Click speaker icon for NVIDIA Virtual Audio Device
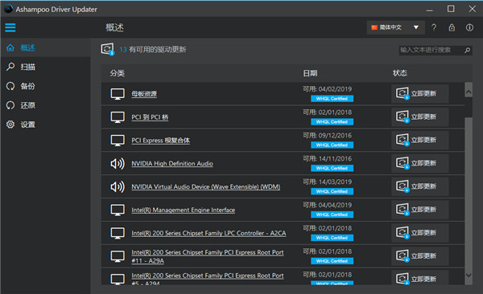The image size is (483, 294). pyautogui.click(x=118, y=186)
